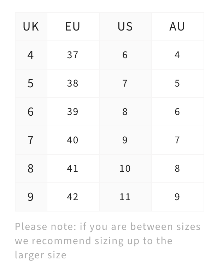Select the US column header

point(125,27)
